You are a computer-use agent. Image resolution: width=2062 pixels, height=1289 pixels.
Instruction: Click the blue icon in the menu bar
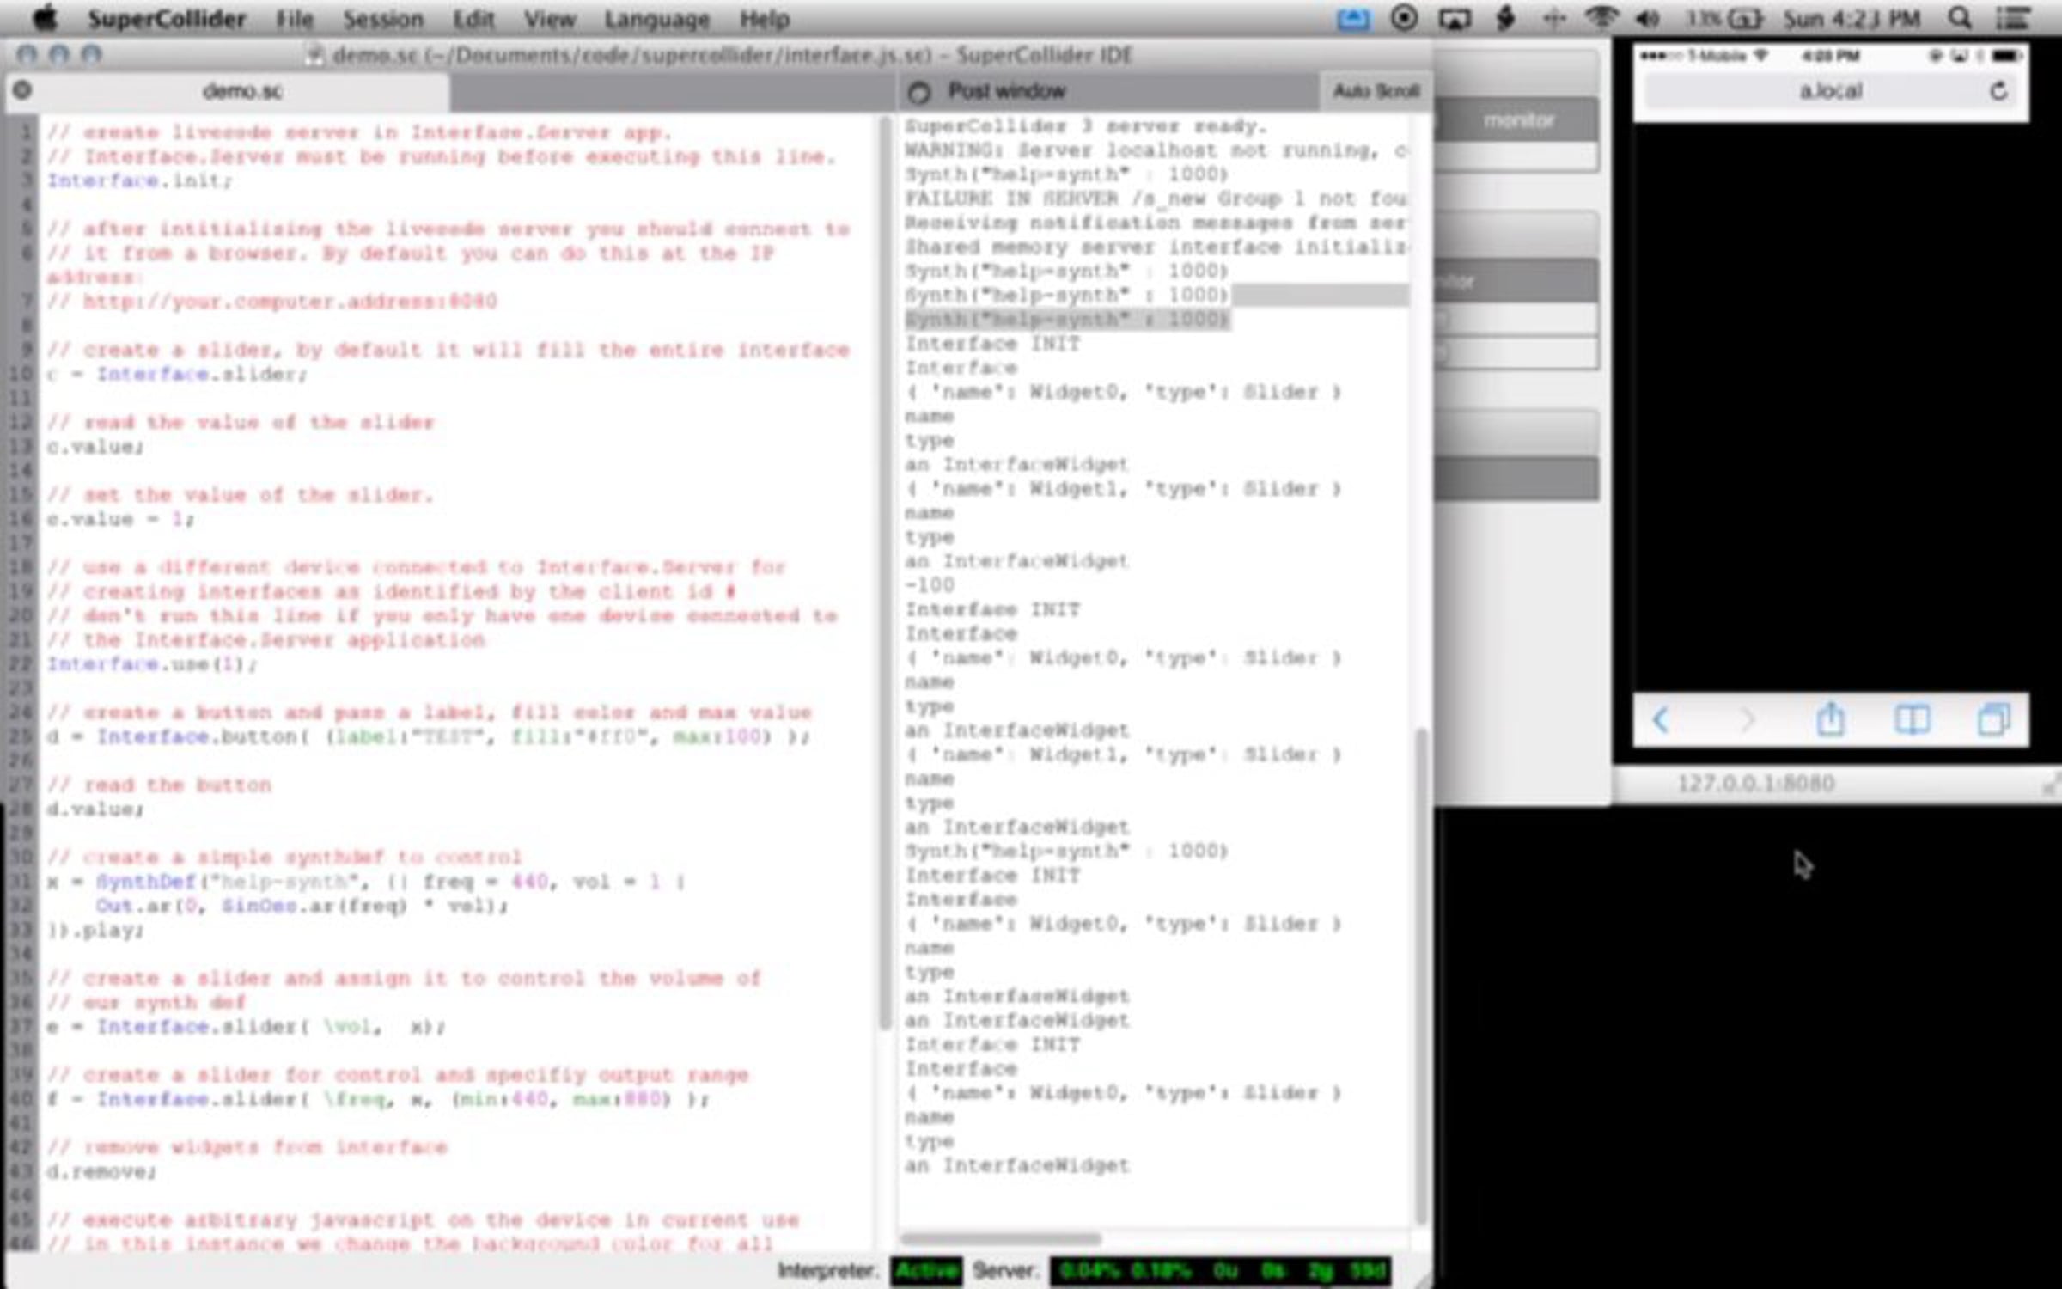pyautogui.click(x=1353, y=19)
